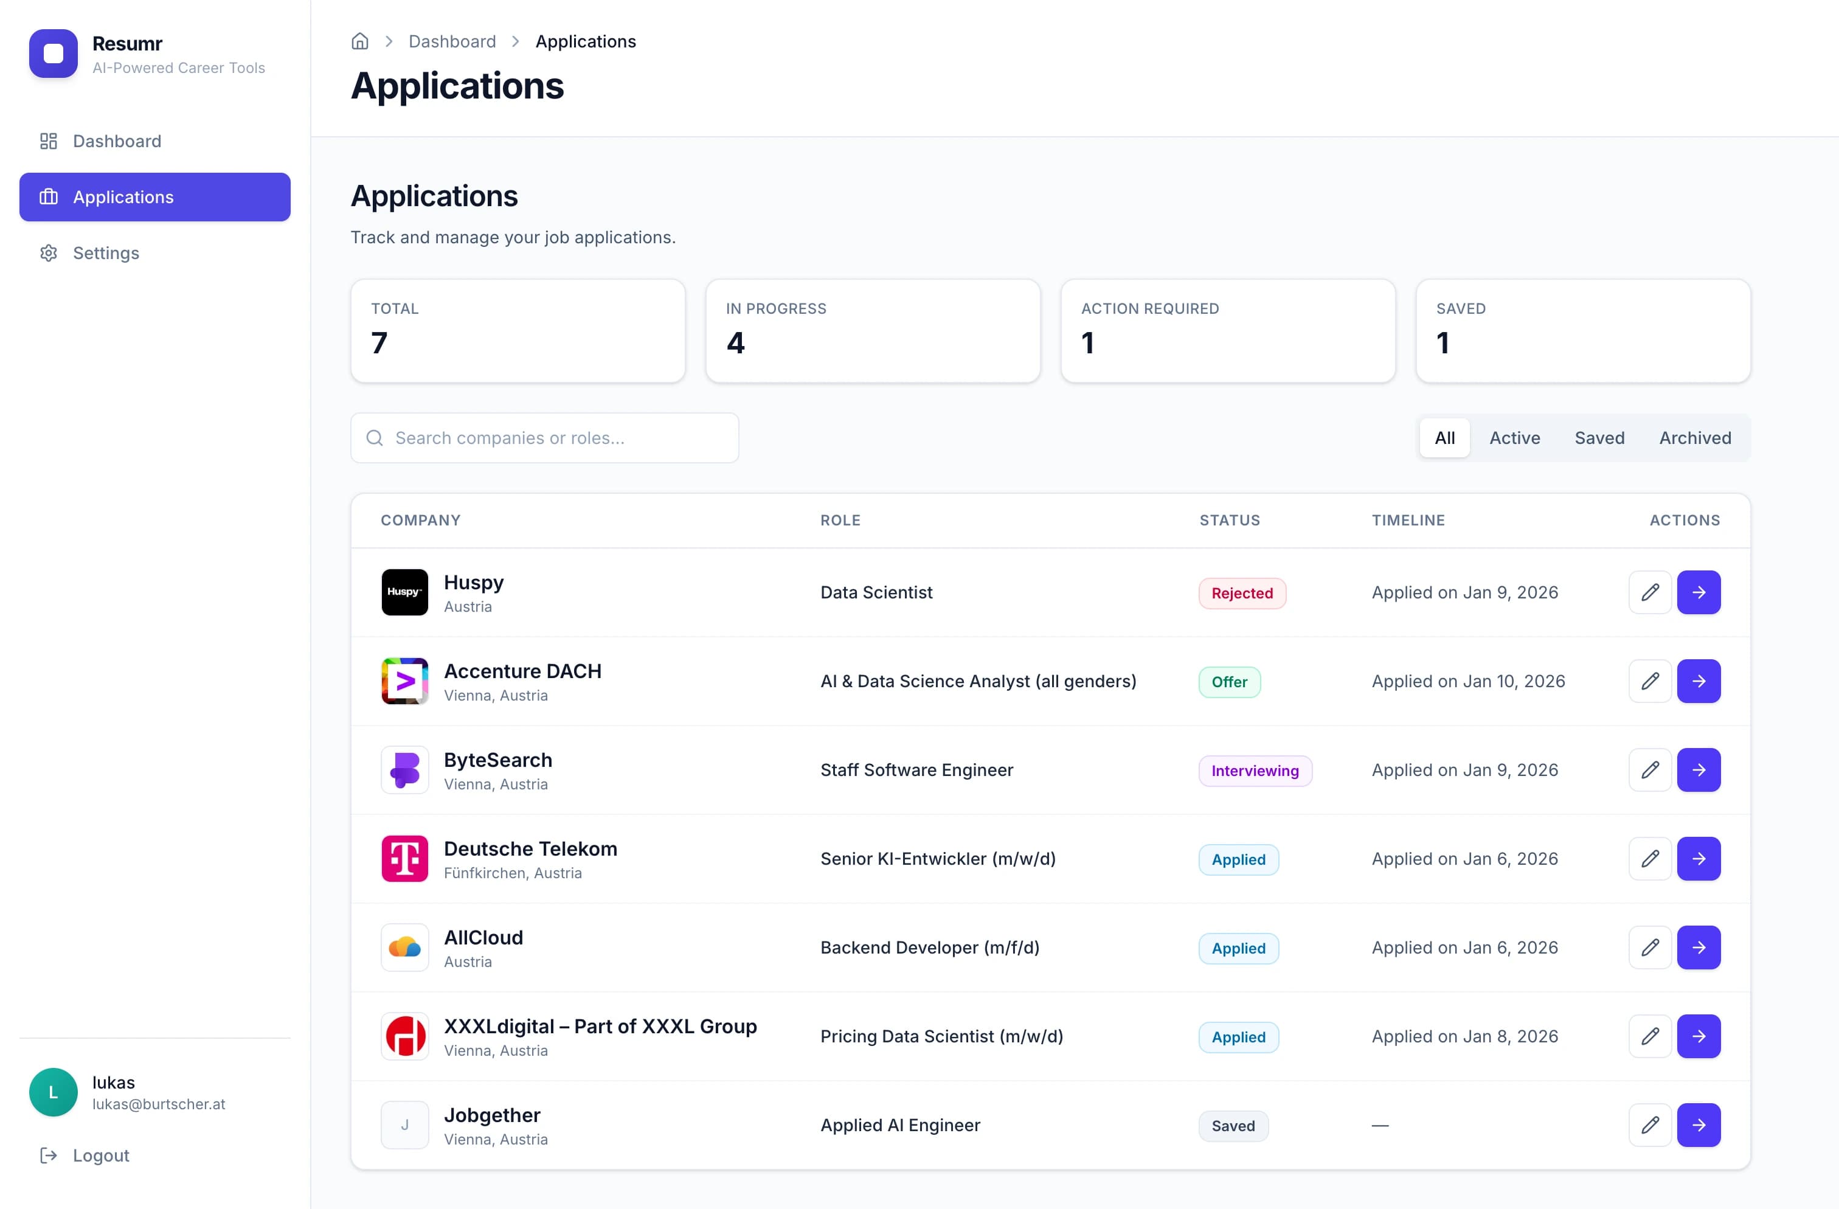Viewport: 1839px width, 1209px height.
Task: Open Dashboard from the breadcrumb
Action: point(452,41)
